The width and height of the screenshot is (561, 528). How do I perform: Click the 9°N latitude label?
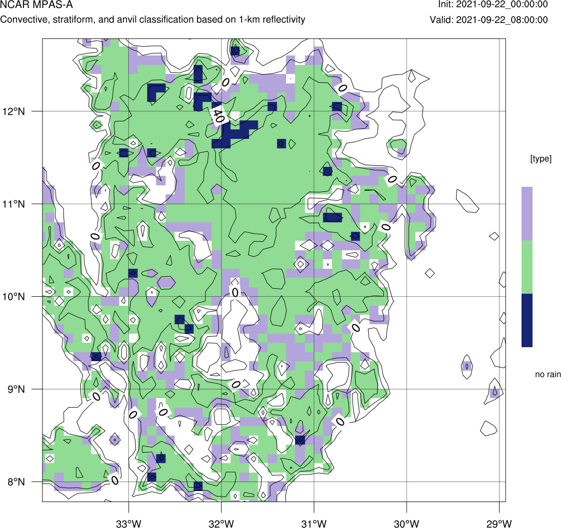[16, 389]
